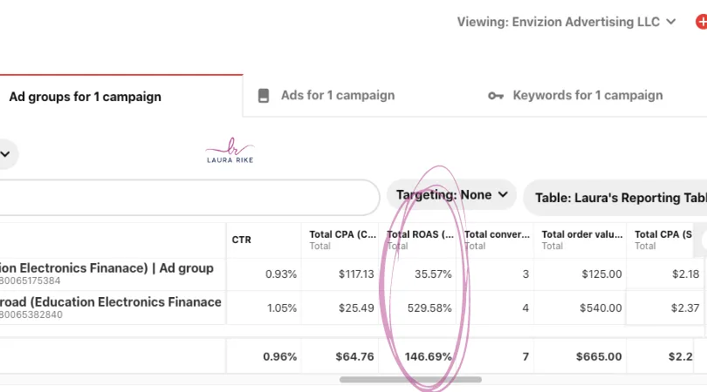Click the red plus create icon

tap(702, 22)
